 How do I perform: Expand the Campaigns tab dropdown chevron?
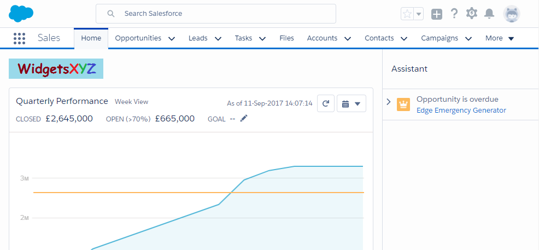(x=468, y=38)
